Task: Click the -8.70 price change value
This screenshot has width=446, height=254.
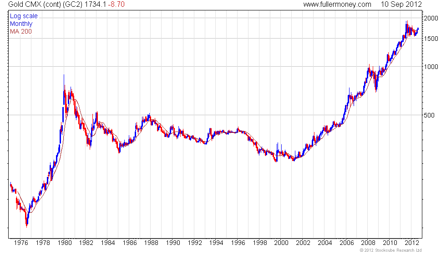Action: [x=117, y=4]
